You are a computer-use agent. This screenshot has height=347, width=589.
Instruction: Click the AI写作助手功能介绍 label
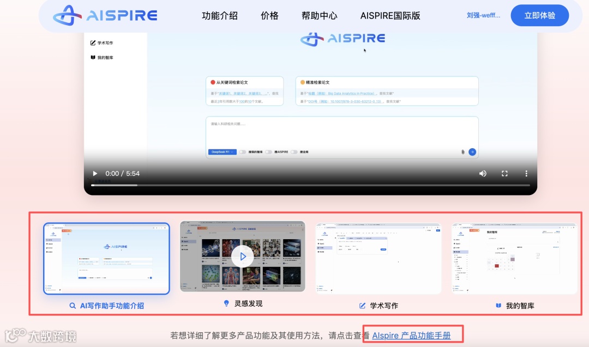click(x=112, y=306)
